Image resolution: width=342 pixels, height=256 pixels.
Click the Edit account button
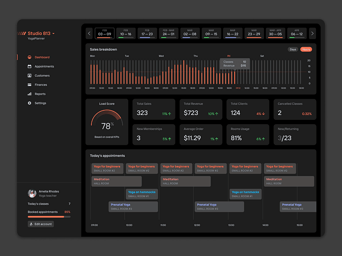[41, 224]
